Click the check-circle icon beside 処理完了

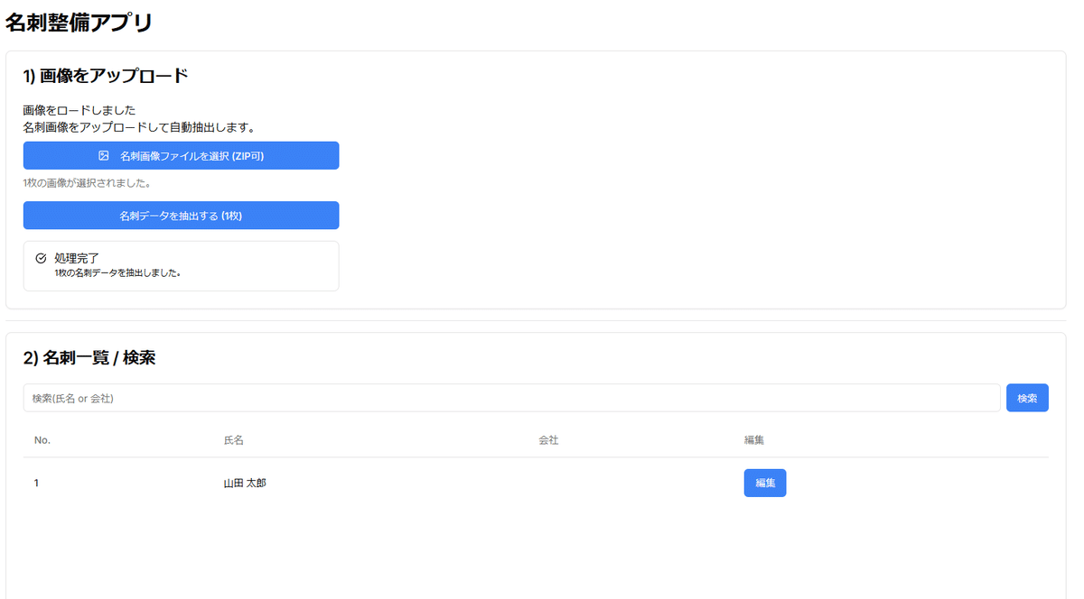point(41,258)
